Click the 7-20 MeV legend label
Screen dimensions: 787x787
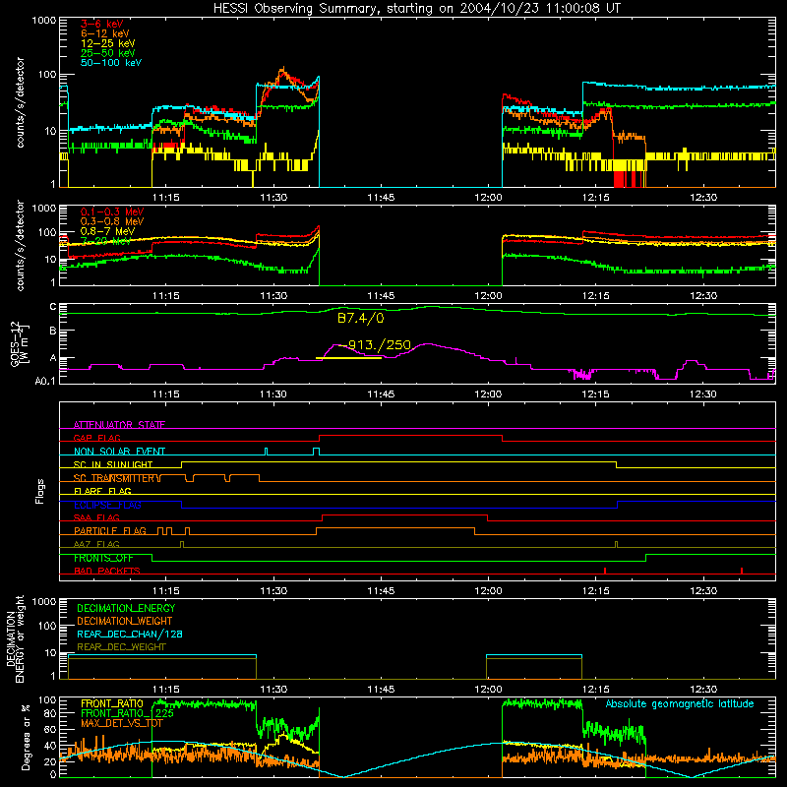click(x=105, y=241)
